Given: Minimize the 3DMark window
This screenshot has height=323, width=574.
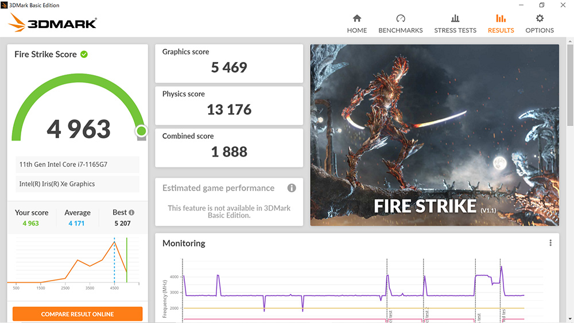Looking at the screenshot, I should [521, 5].
